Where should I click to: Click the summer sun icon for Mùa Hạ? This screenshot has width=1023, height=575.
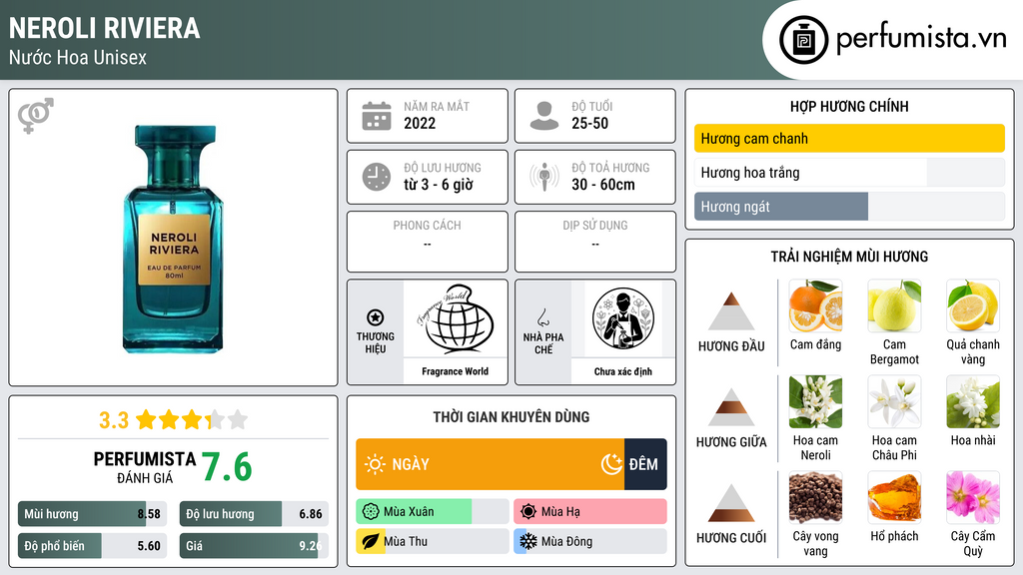(528, 512)
